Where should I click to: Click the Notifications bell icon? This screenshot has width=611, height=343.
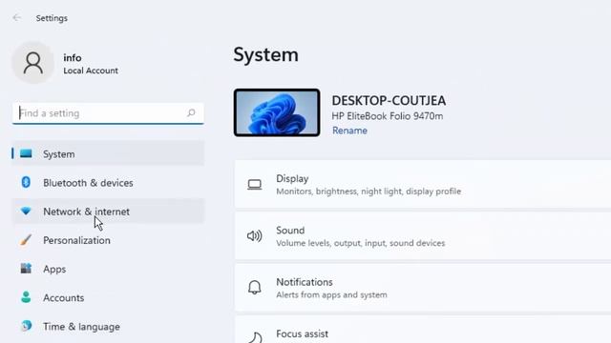coord(255,288)
